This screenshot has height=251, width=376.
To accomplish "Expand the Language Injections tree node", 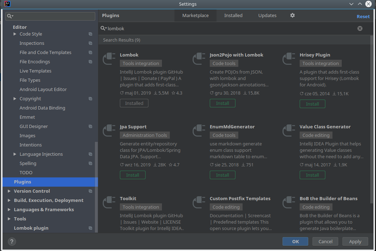I will pyautogui.click(x=15, y=154).
